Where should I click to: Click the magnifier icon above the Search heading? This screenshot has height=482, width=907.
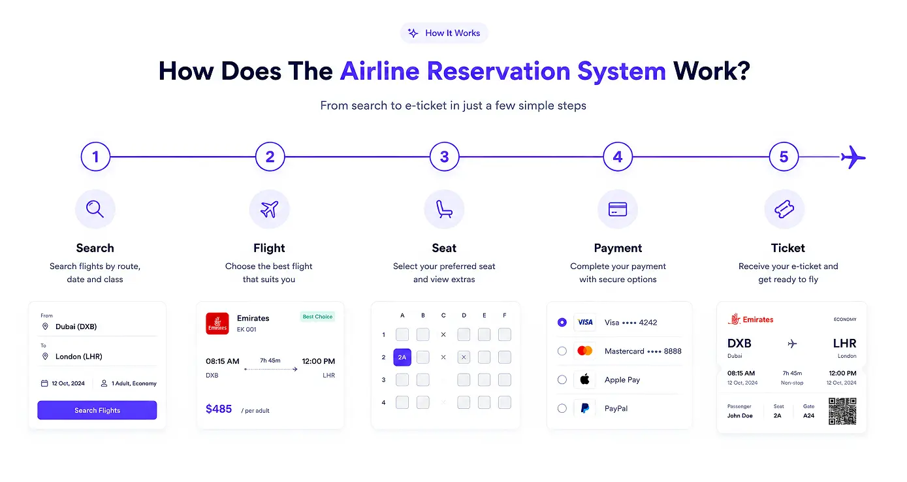click(95, 209)
